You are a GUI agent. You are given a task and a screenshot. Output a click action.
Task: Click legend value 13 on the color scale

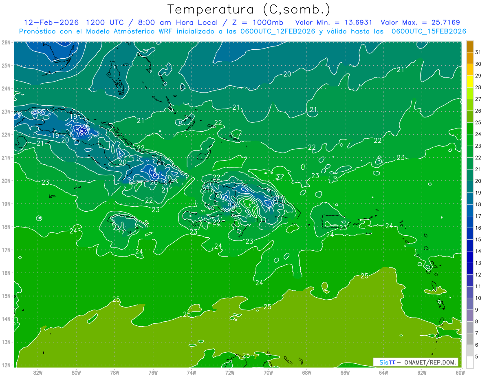point(478,263)
